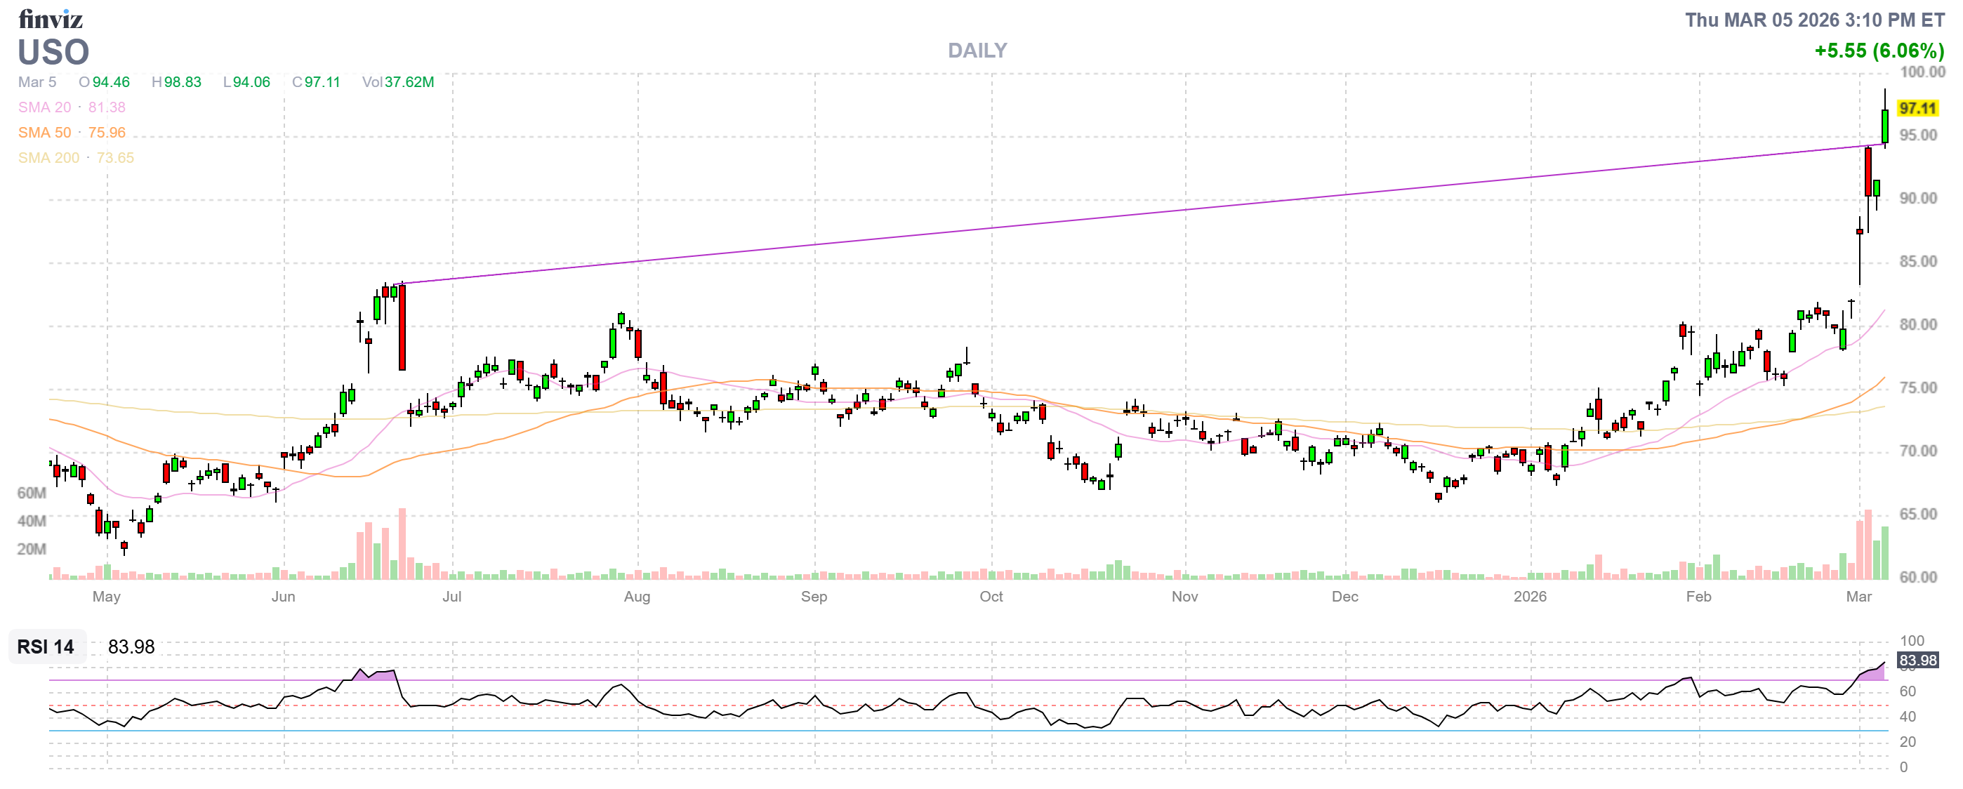Click the SMA 20 legend label
Image resolution: width=1963 pixels, height=789 pixels.
click(44, 107)
